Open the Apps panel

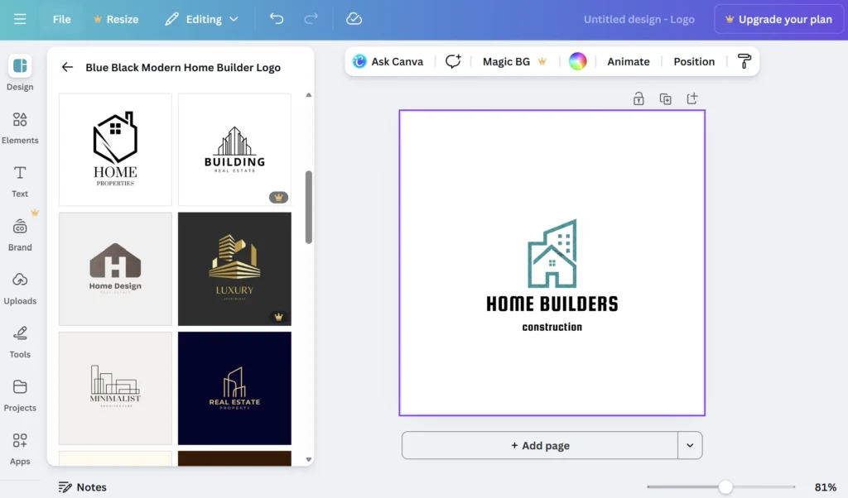(x=20, y=448)
